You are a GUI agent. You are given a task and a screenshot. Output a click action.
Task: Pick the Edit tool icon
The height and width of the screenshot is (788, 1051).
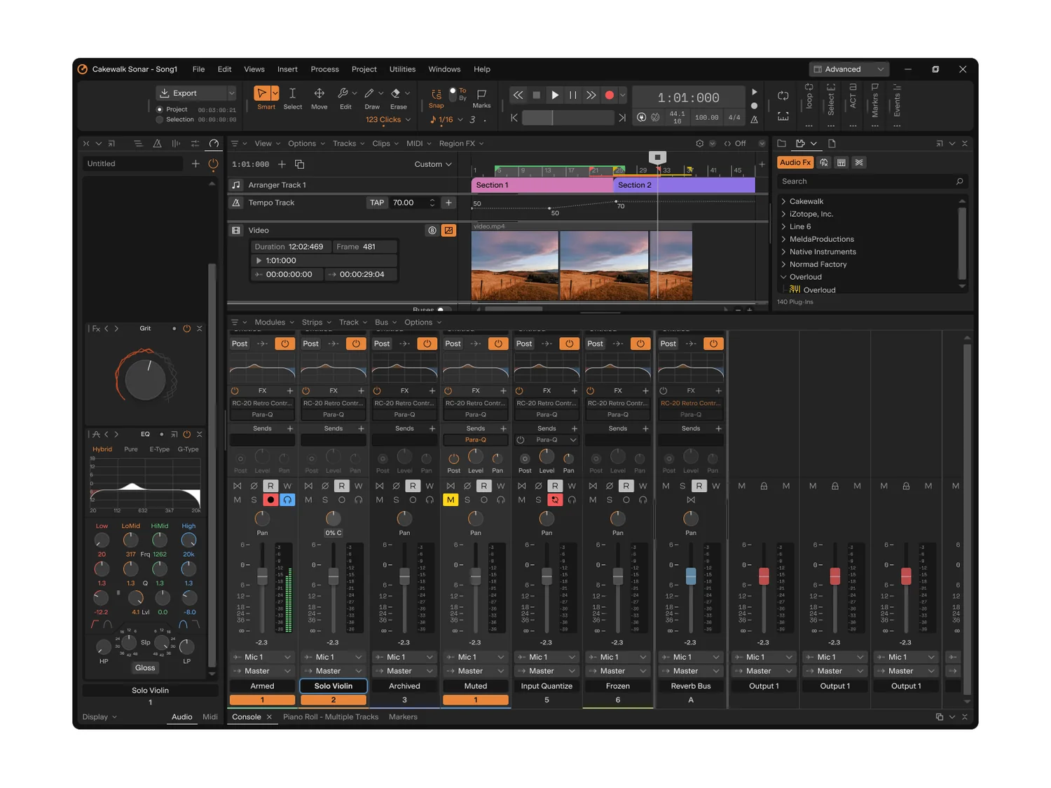pos(343,93)
